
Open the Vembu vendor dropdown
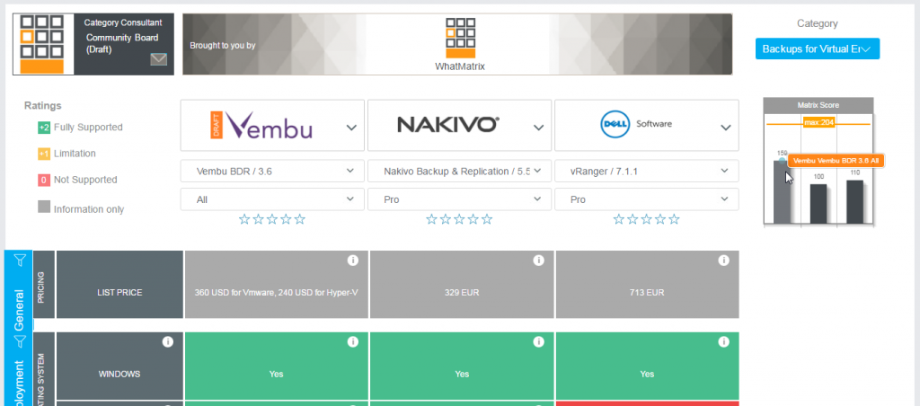coord(272,126)
